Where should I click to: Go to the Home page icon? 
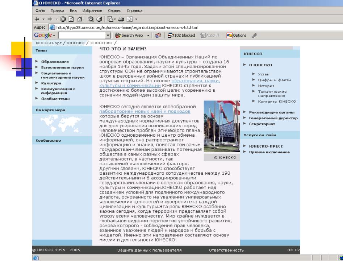pyautogui.click(x=80, y=19)
